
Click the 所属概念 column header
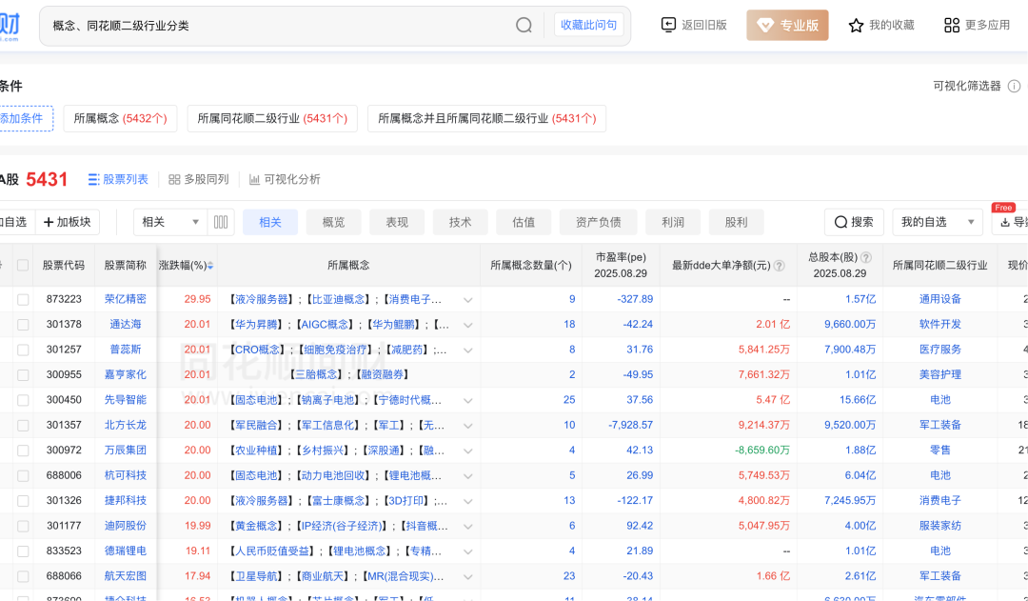pyautogui.click(x=348, y=265)
